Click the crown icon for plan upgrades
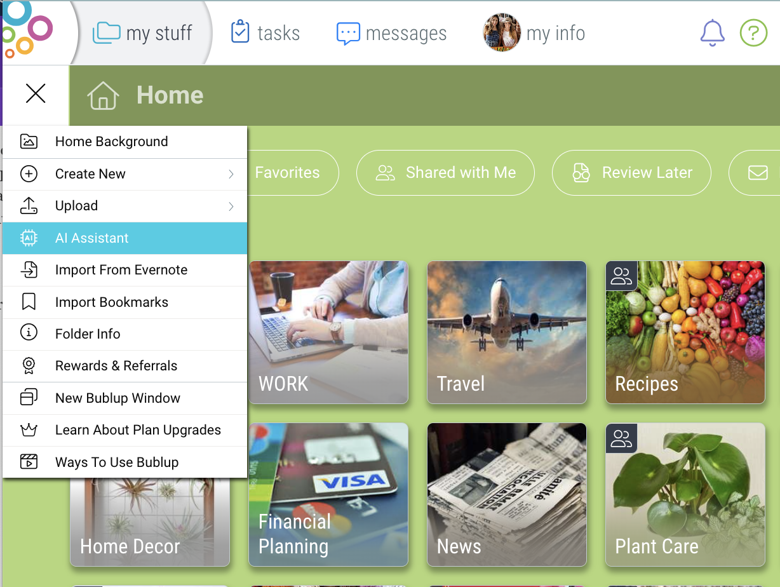 29,430
